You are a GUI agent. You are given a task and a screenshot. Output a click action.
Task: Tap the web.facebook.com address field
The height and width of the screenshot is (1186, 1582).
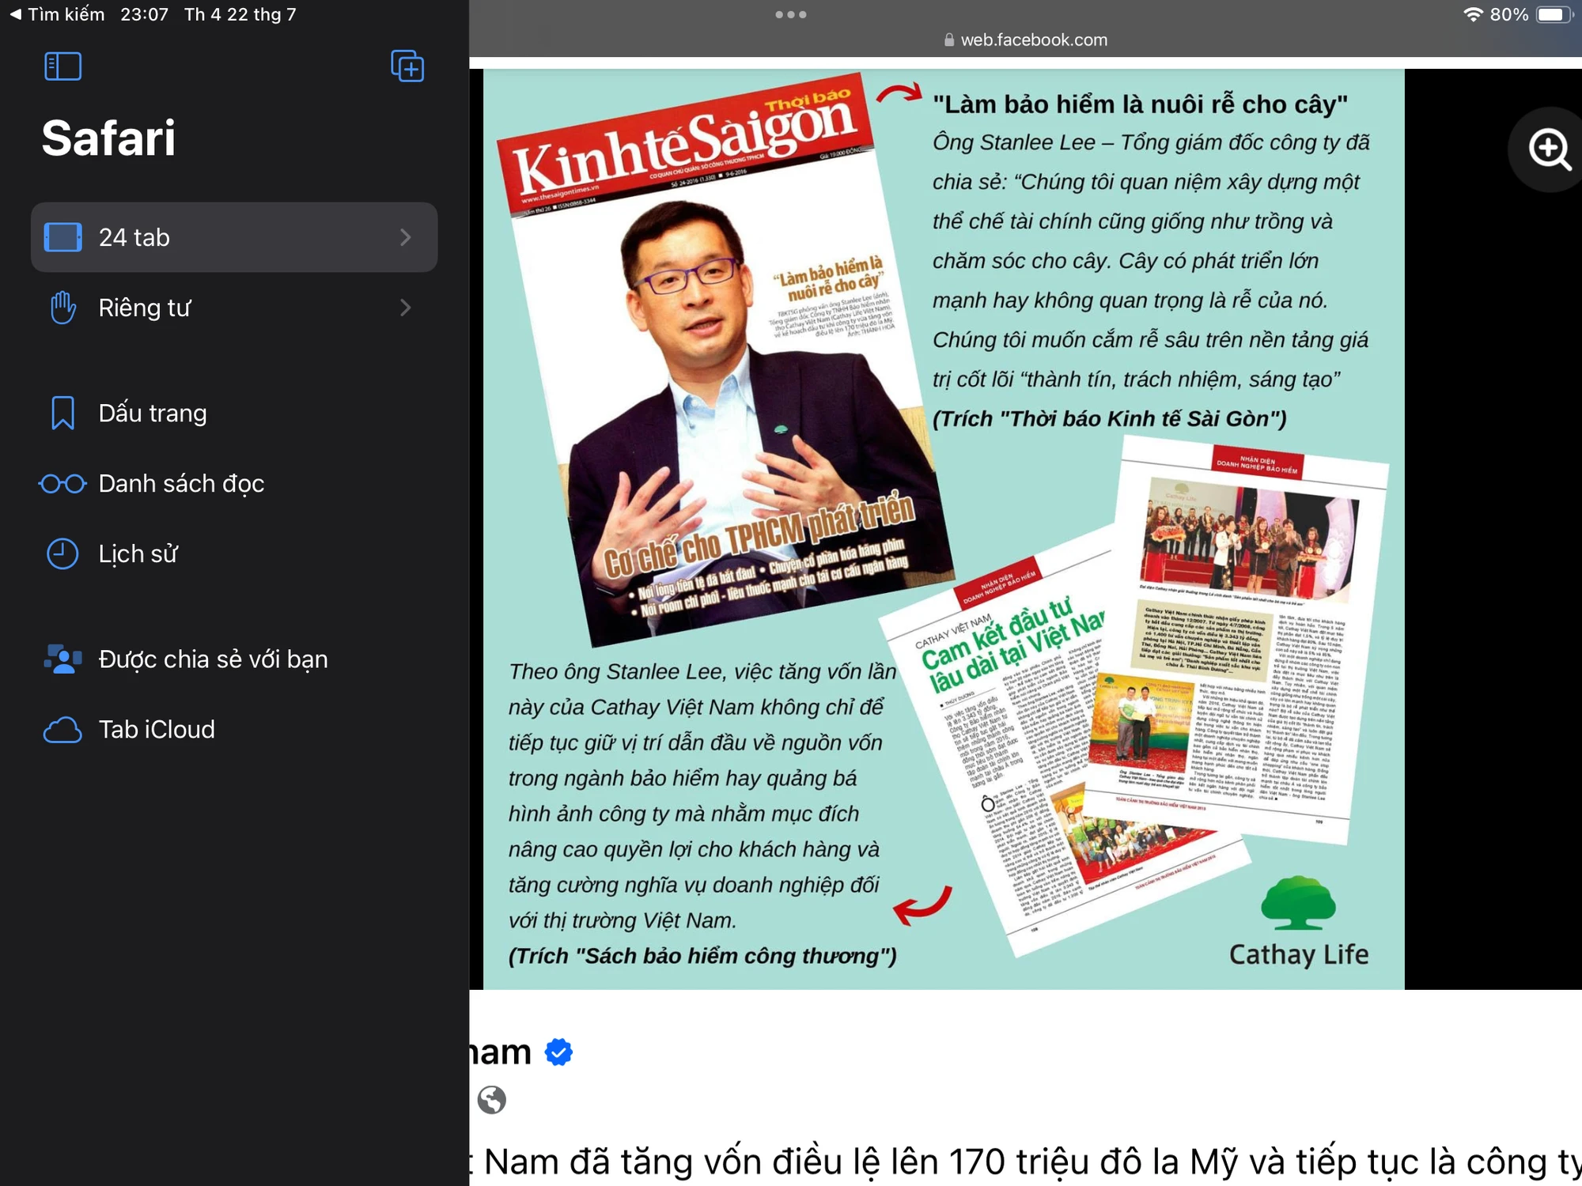(1025, 40)
